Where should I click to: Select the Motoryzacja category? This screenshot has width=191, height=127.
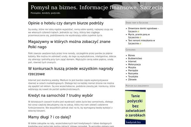[134, 64]
